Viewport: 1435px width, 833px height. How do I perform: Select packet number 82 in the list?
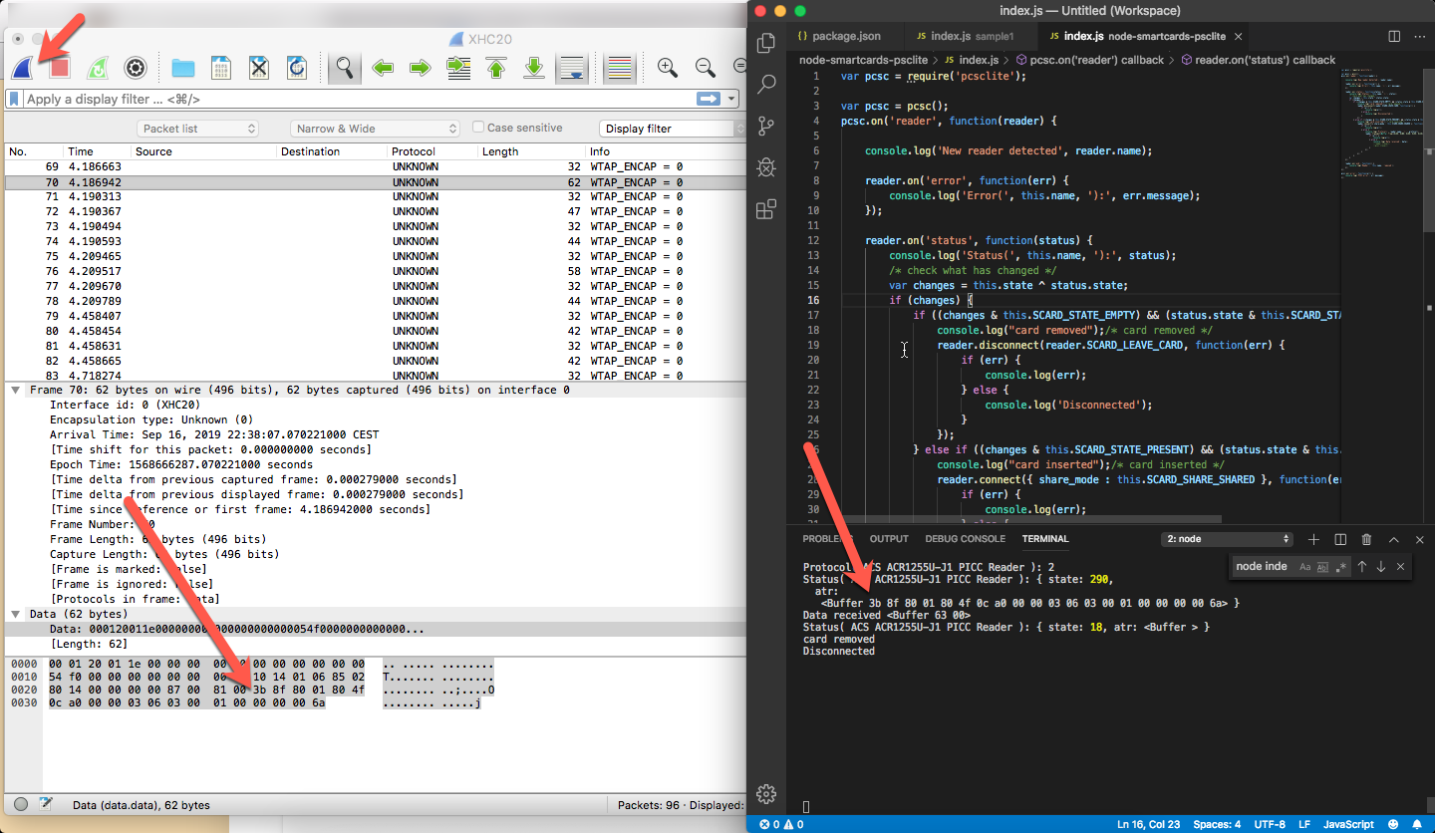(x=376, y=361)
